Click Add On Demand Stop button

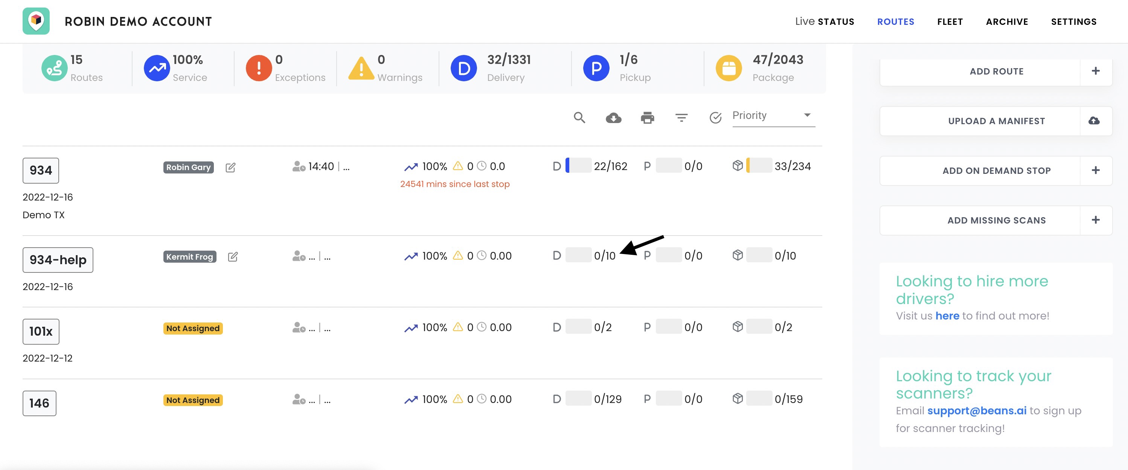[996, 171]
